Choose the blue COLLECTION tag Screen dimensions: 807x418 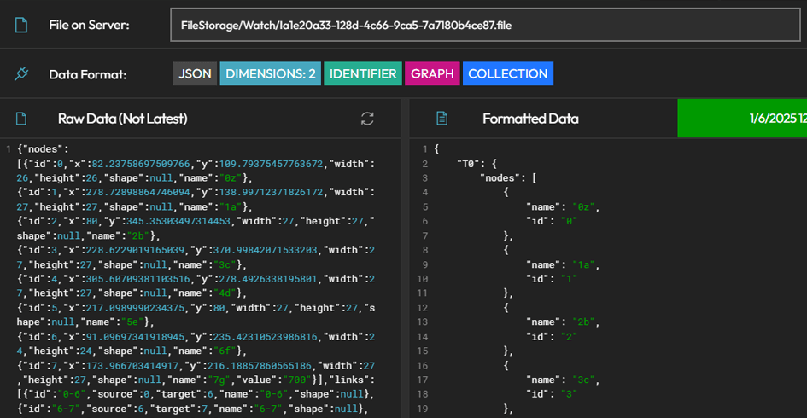pos(507,74)
